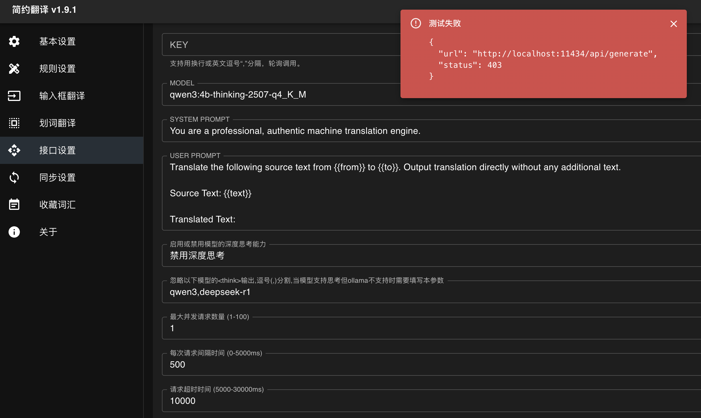This screenshot has height=418, width=701.
Task: Open the 禁用深度思考 dropdown
Action: [x=431, y=256]
